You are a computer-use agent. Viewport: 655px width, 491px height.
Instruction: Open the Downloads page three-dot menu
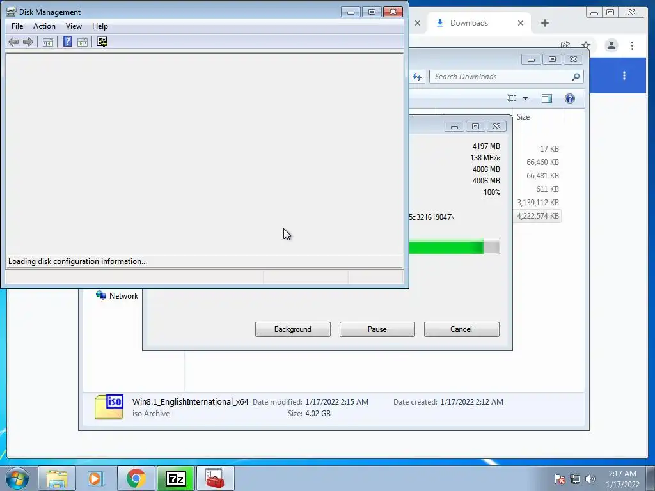[624, 75]
